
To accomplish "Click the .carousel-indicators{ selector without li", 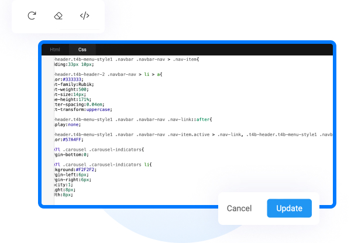I will point(99,150).
